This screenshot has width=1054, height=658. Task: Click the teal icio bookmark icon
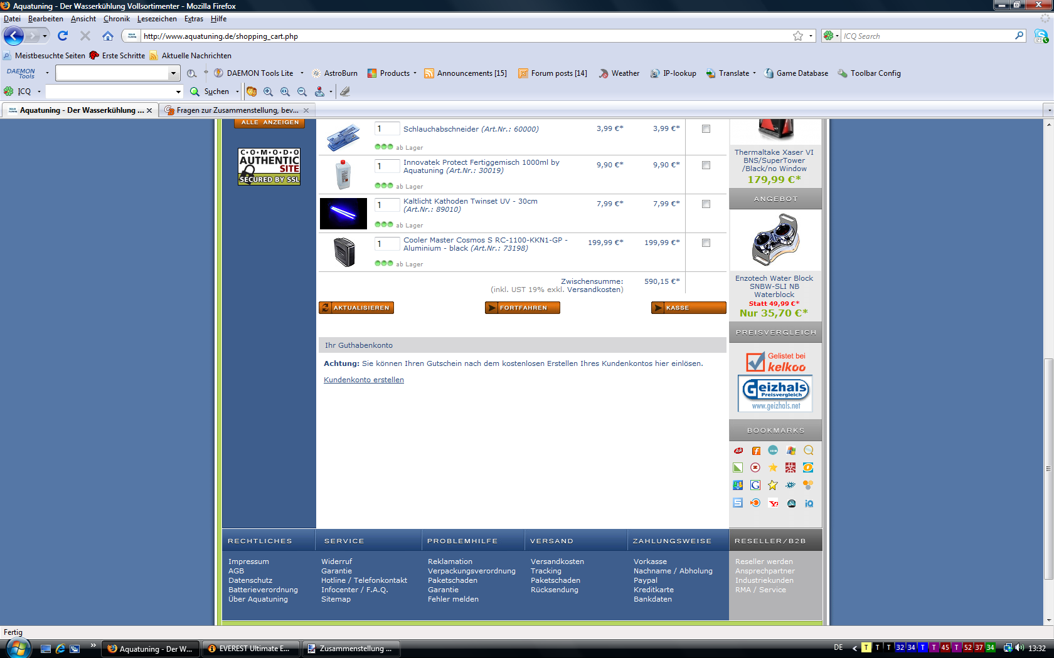(773, 451)
